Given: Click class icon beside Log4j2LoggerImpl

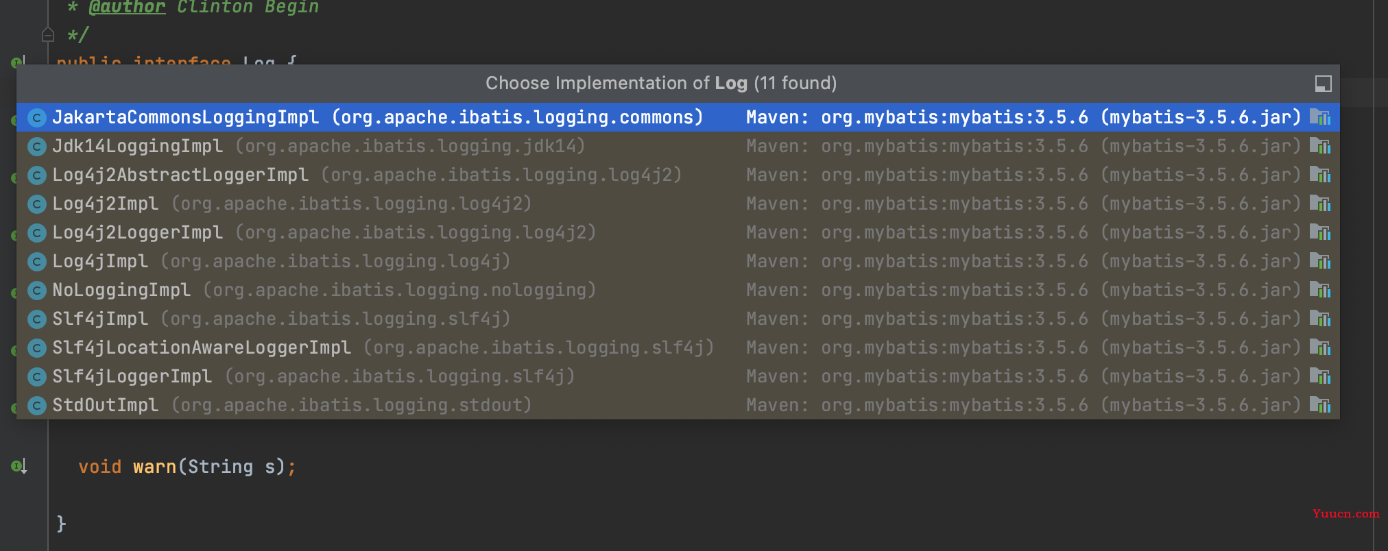Looking at the screenshot, I should 37,233.
